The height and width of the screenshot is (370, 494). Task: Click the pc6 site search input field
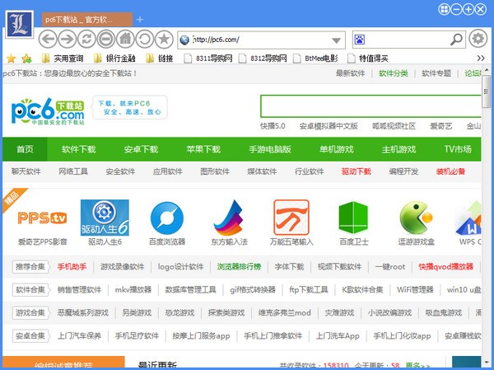[370, 106]
